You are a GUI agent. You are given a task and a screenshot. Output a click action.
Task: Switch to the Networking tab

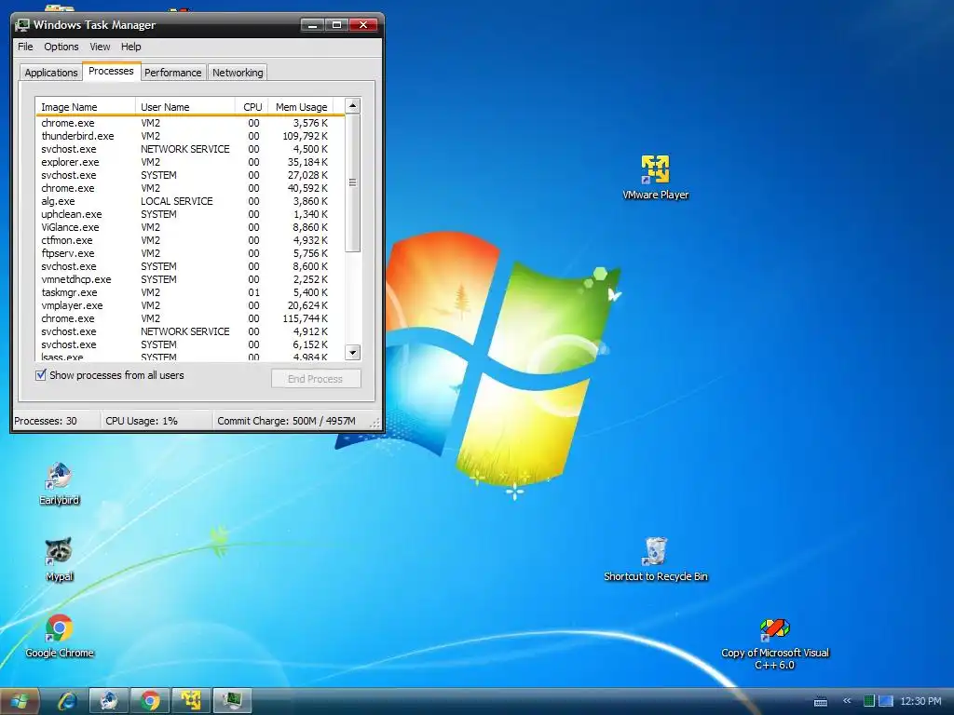238,73
